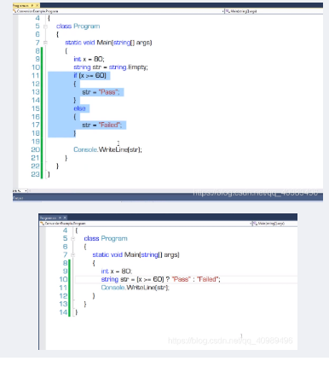Image resolution: width=329 pixels, height=367 pixels.
Task: Collapse the class Program region in lower editor
Action: click(x=73, y=239)
